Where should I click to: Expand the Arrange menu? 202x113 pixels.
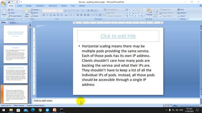pyautogui.click(x=149, y=13)
